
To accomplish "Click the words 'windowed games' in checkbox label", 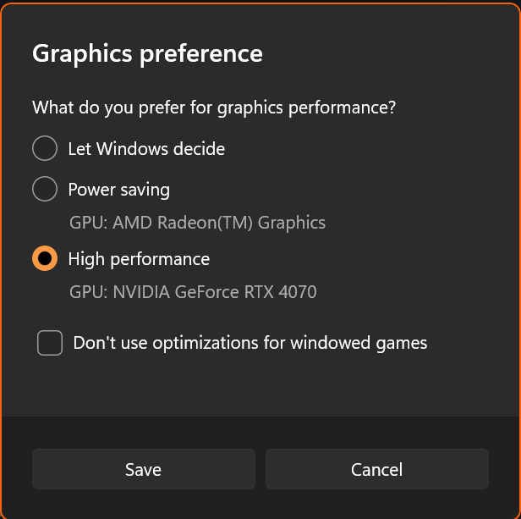I will [x=359, y=343].
